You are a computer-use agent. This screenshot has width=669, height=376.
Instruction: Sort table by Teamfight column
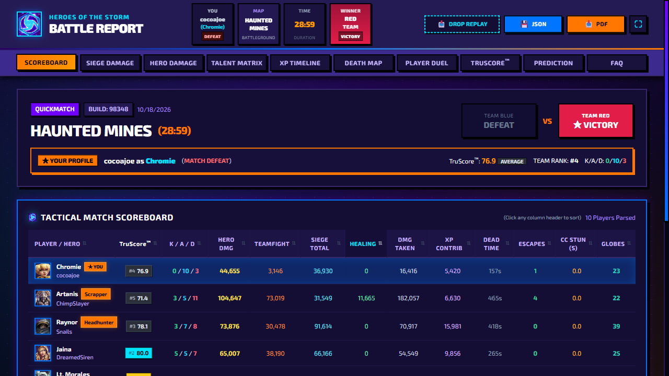tap(275, 244)
